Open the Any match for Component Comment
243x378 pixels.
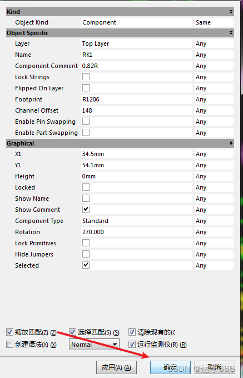pyautogui.click(x=214, y=66)
